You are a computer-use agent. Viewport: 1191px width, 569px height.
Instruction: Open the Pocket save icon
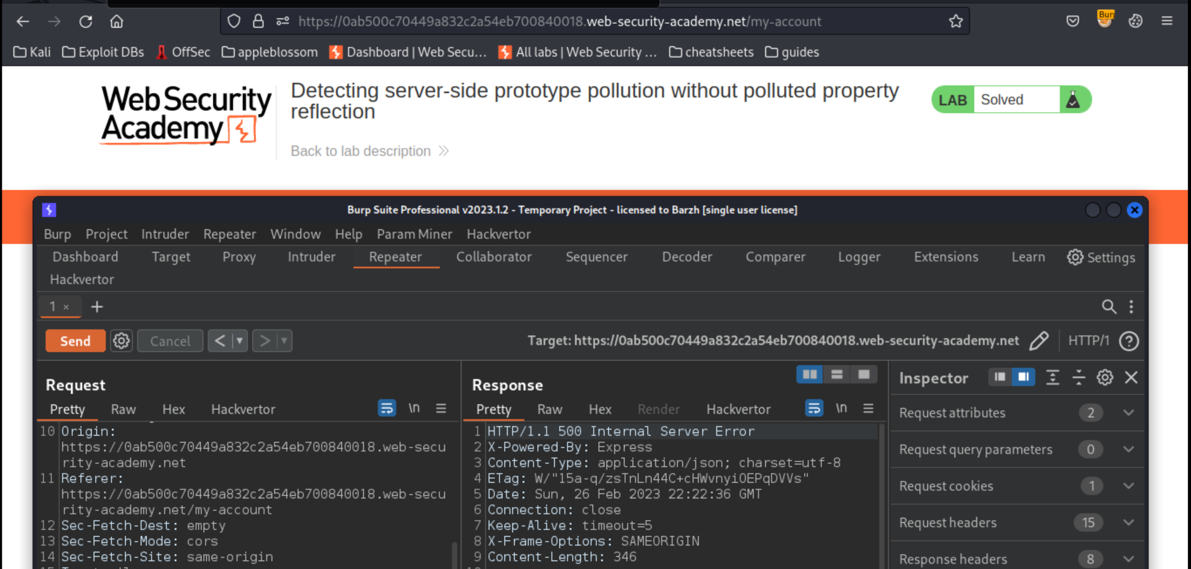pos(1073,21)
